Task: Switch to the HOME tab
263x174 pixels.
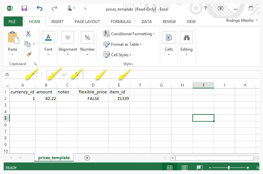Action: (x=35, y=21)
